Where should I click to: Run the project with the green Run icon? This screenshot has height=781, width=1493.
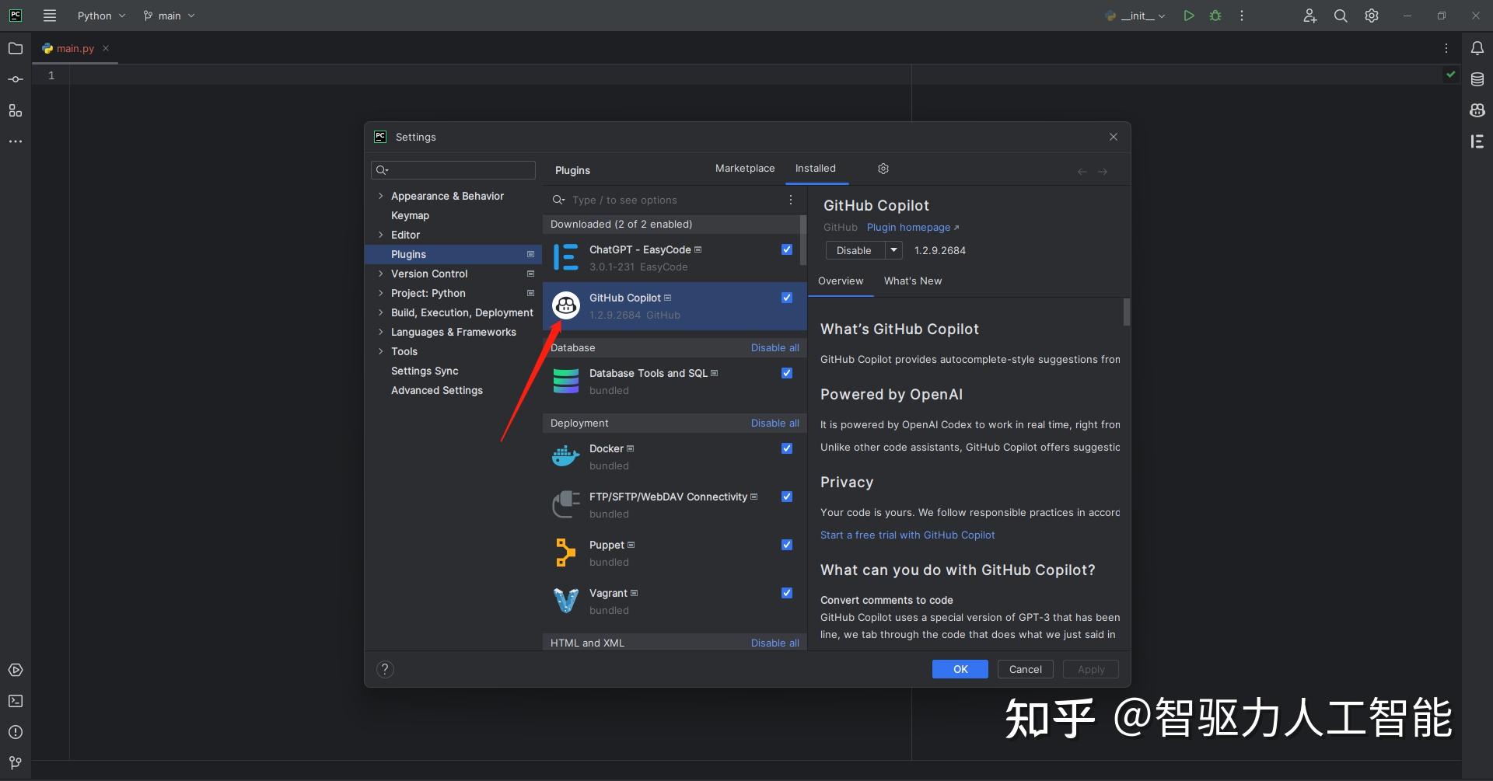1189,15
